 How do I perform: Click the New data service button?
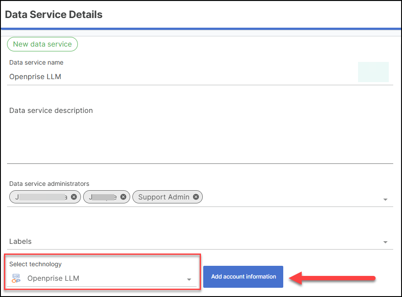(x=42, y=44)
